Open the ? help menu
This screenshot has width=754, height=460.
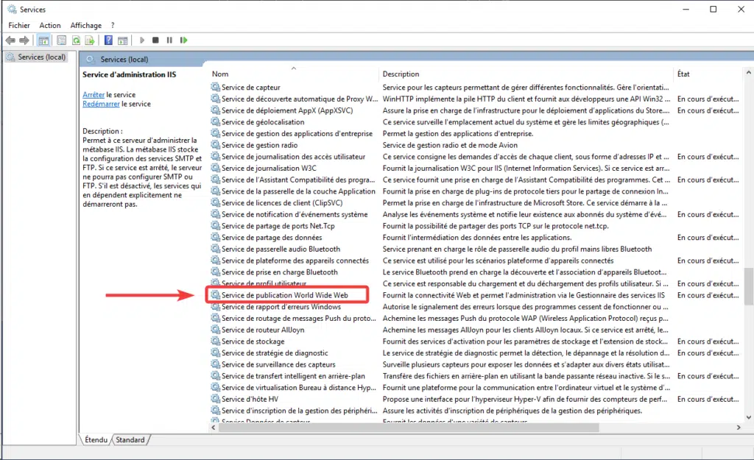113,25
